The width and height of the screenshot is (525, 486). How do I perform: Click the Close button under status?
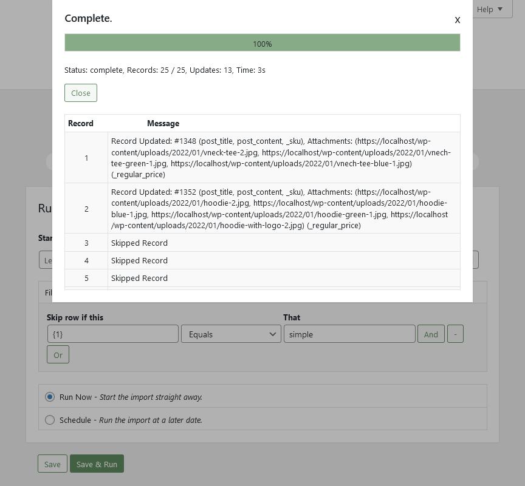[x=81, y=93]
